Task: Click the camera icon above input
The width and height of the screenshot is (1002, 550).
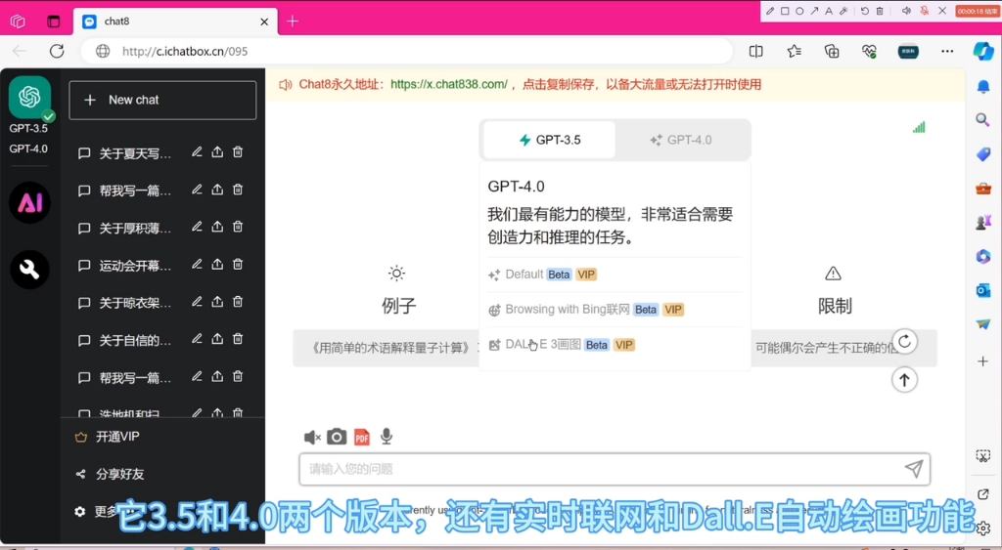Action: point(337,437)
